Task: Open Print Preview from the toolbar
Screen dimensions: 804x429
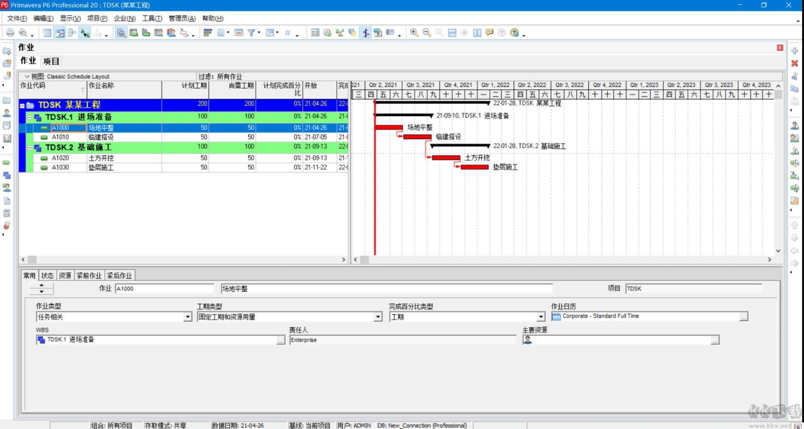Action: [23, 33]
